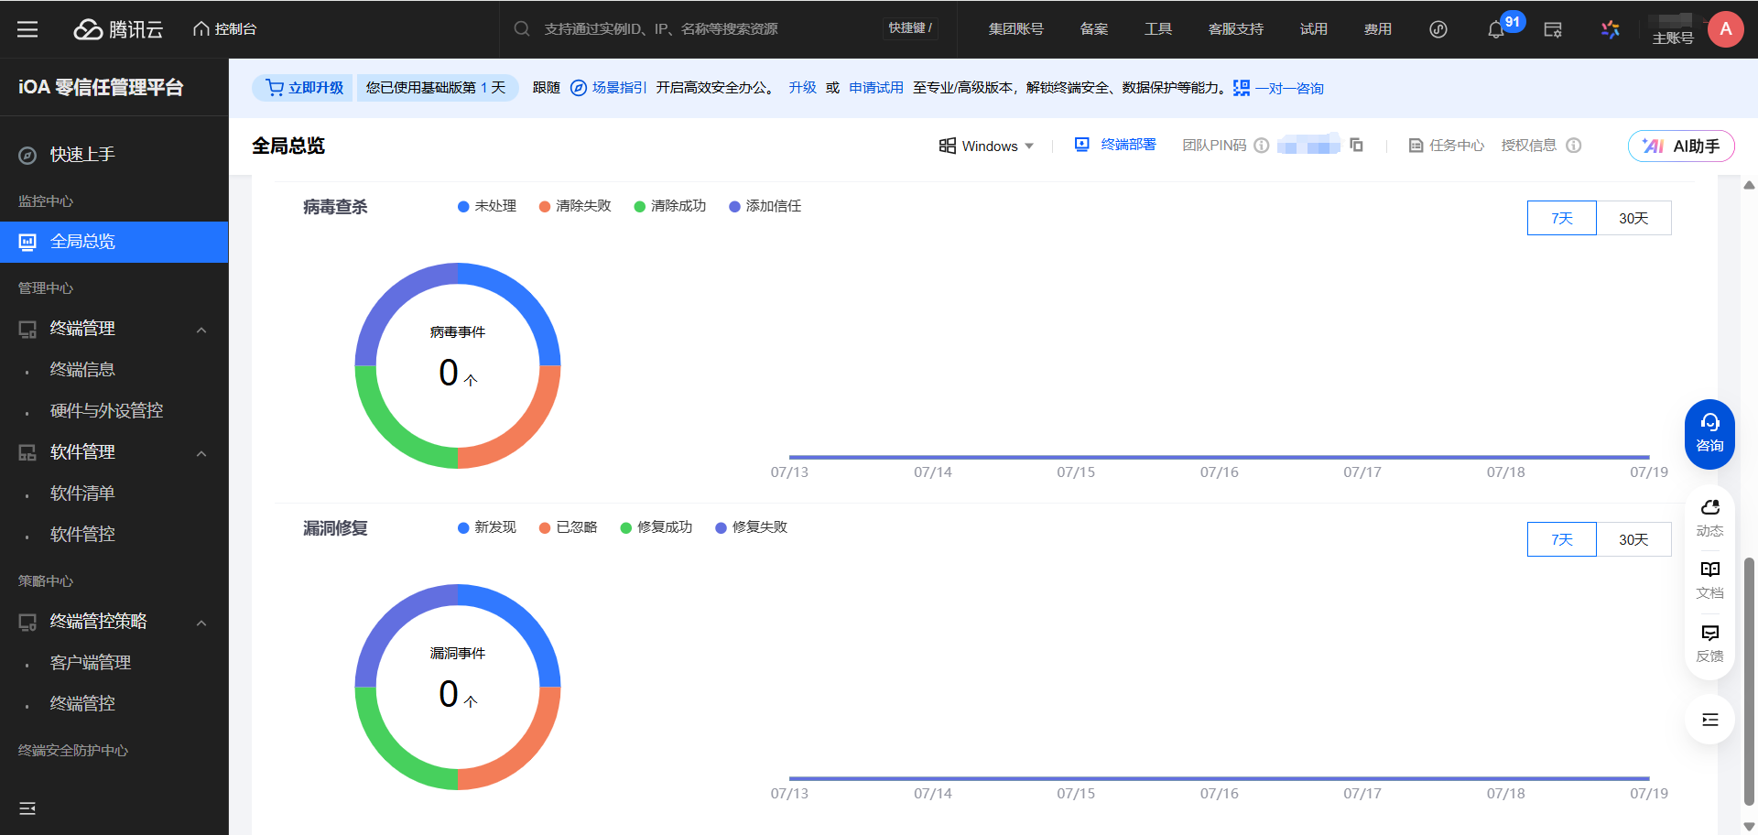Screen dimensions: 1758x835
Task: Toggle the 新发现 legend item
Action: pyautogui.click(x=487, y=527)
